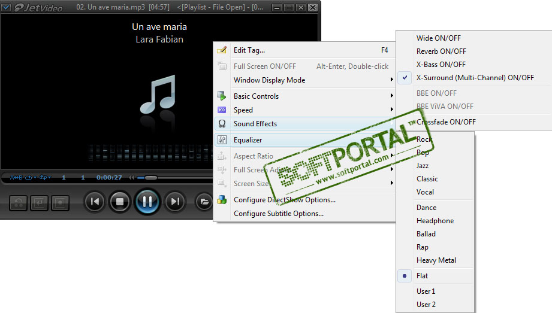552x313 pixels.
Task: Click the music note album art
Action: tap(158, 95)
